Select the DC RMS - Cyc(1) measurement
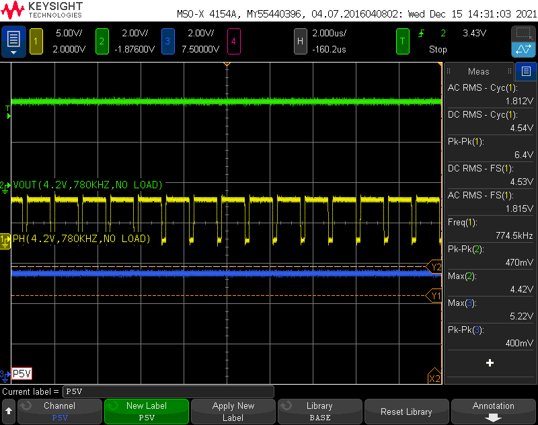The height and width of the screenshot is (425, 538). pyautogui.click(x=490, y=121)
